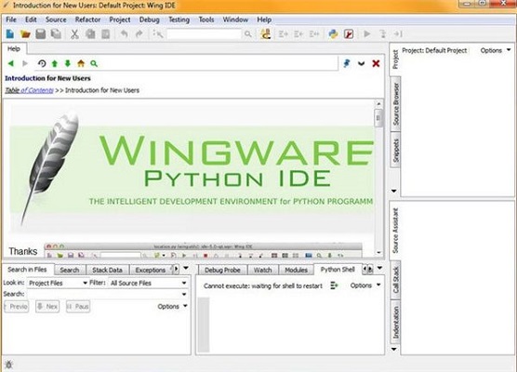Open the Source menu
Image resolution: width=517 pixels, height=372 pixels.
[56, 20]
